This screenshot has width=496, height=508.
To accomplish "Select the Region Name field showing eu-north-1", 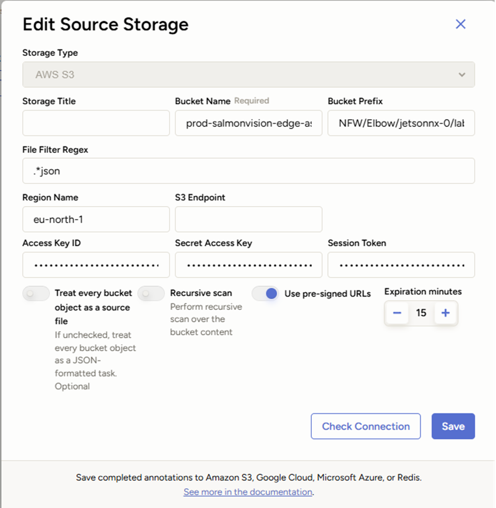I will point(96,219).
